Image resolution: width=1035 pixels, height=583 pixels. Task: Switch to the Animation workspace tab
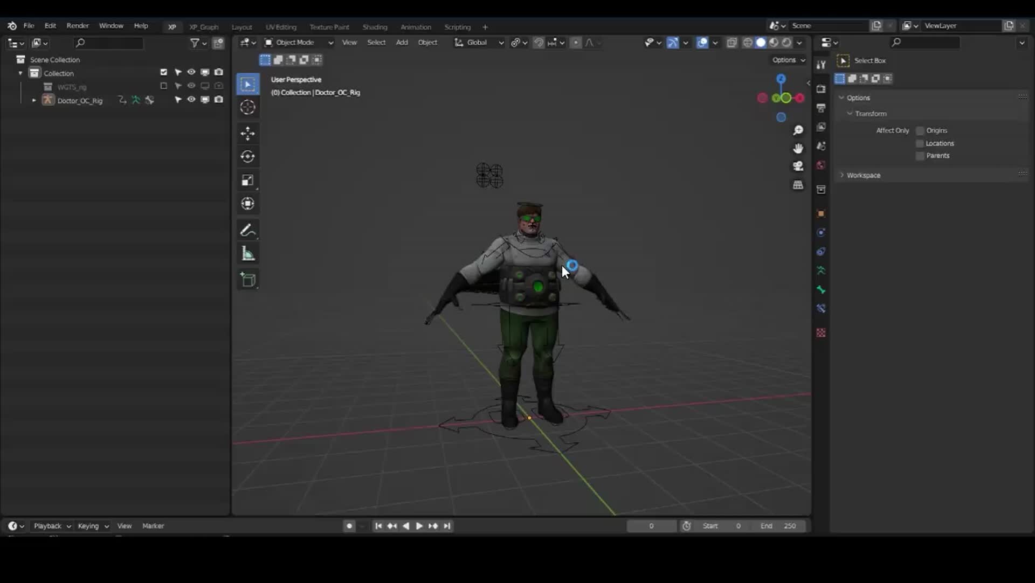pyautogui.click(x=416, y=26)
